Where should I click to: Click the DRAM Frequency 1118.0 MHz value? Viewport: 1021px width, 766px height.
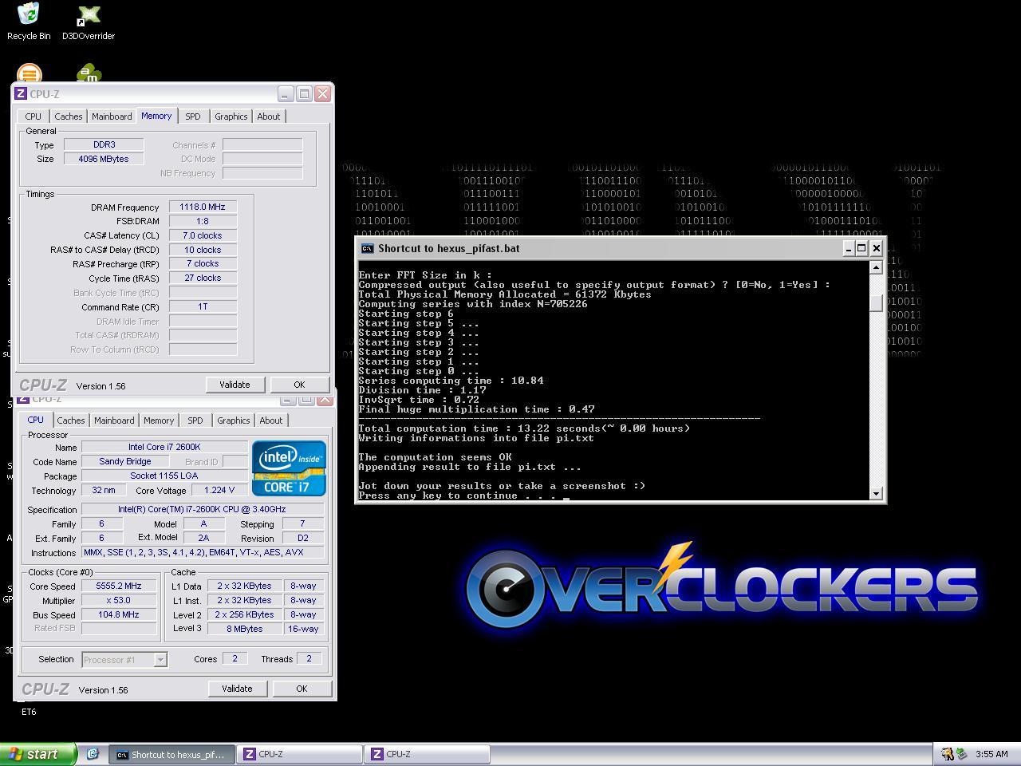coord(203,207)
